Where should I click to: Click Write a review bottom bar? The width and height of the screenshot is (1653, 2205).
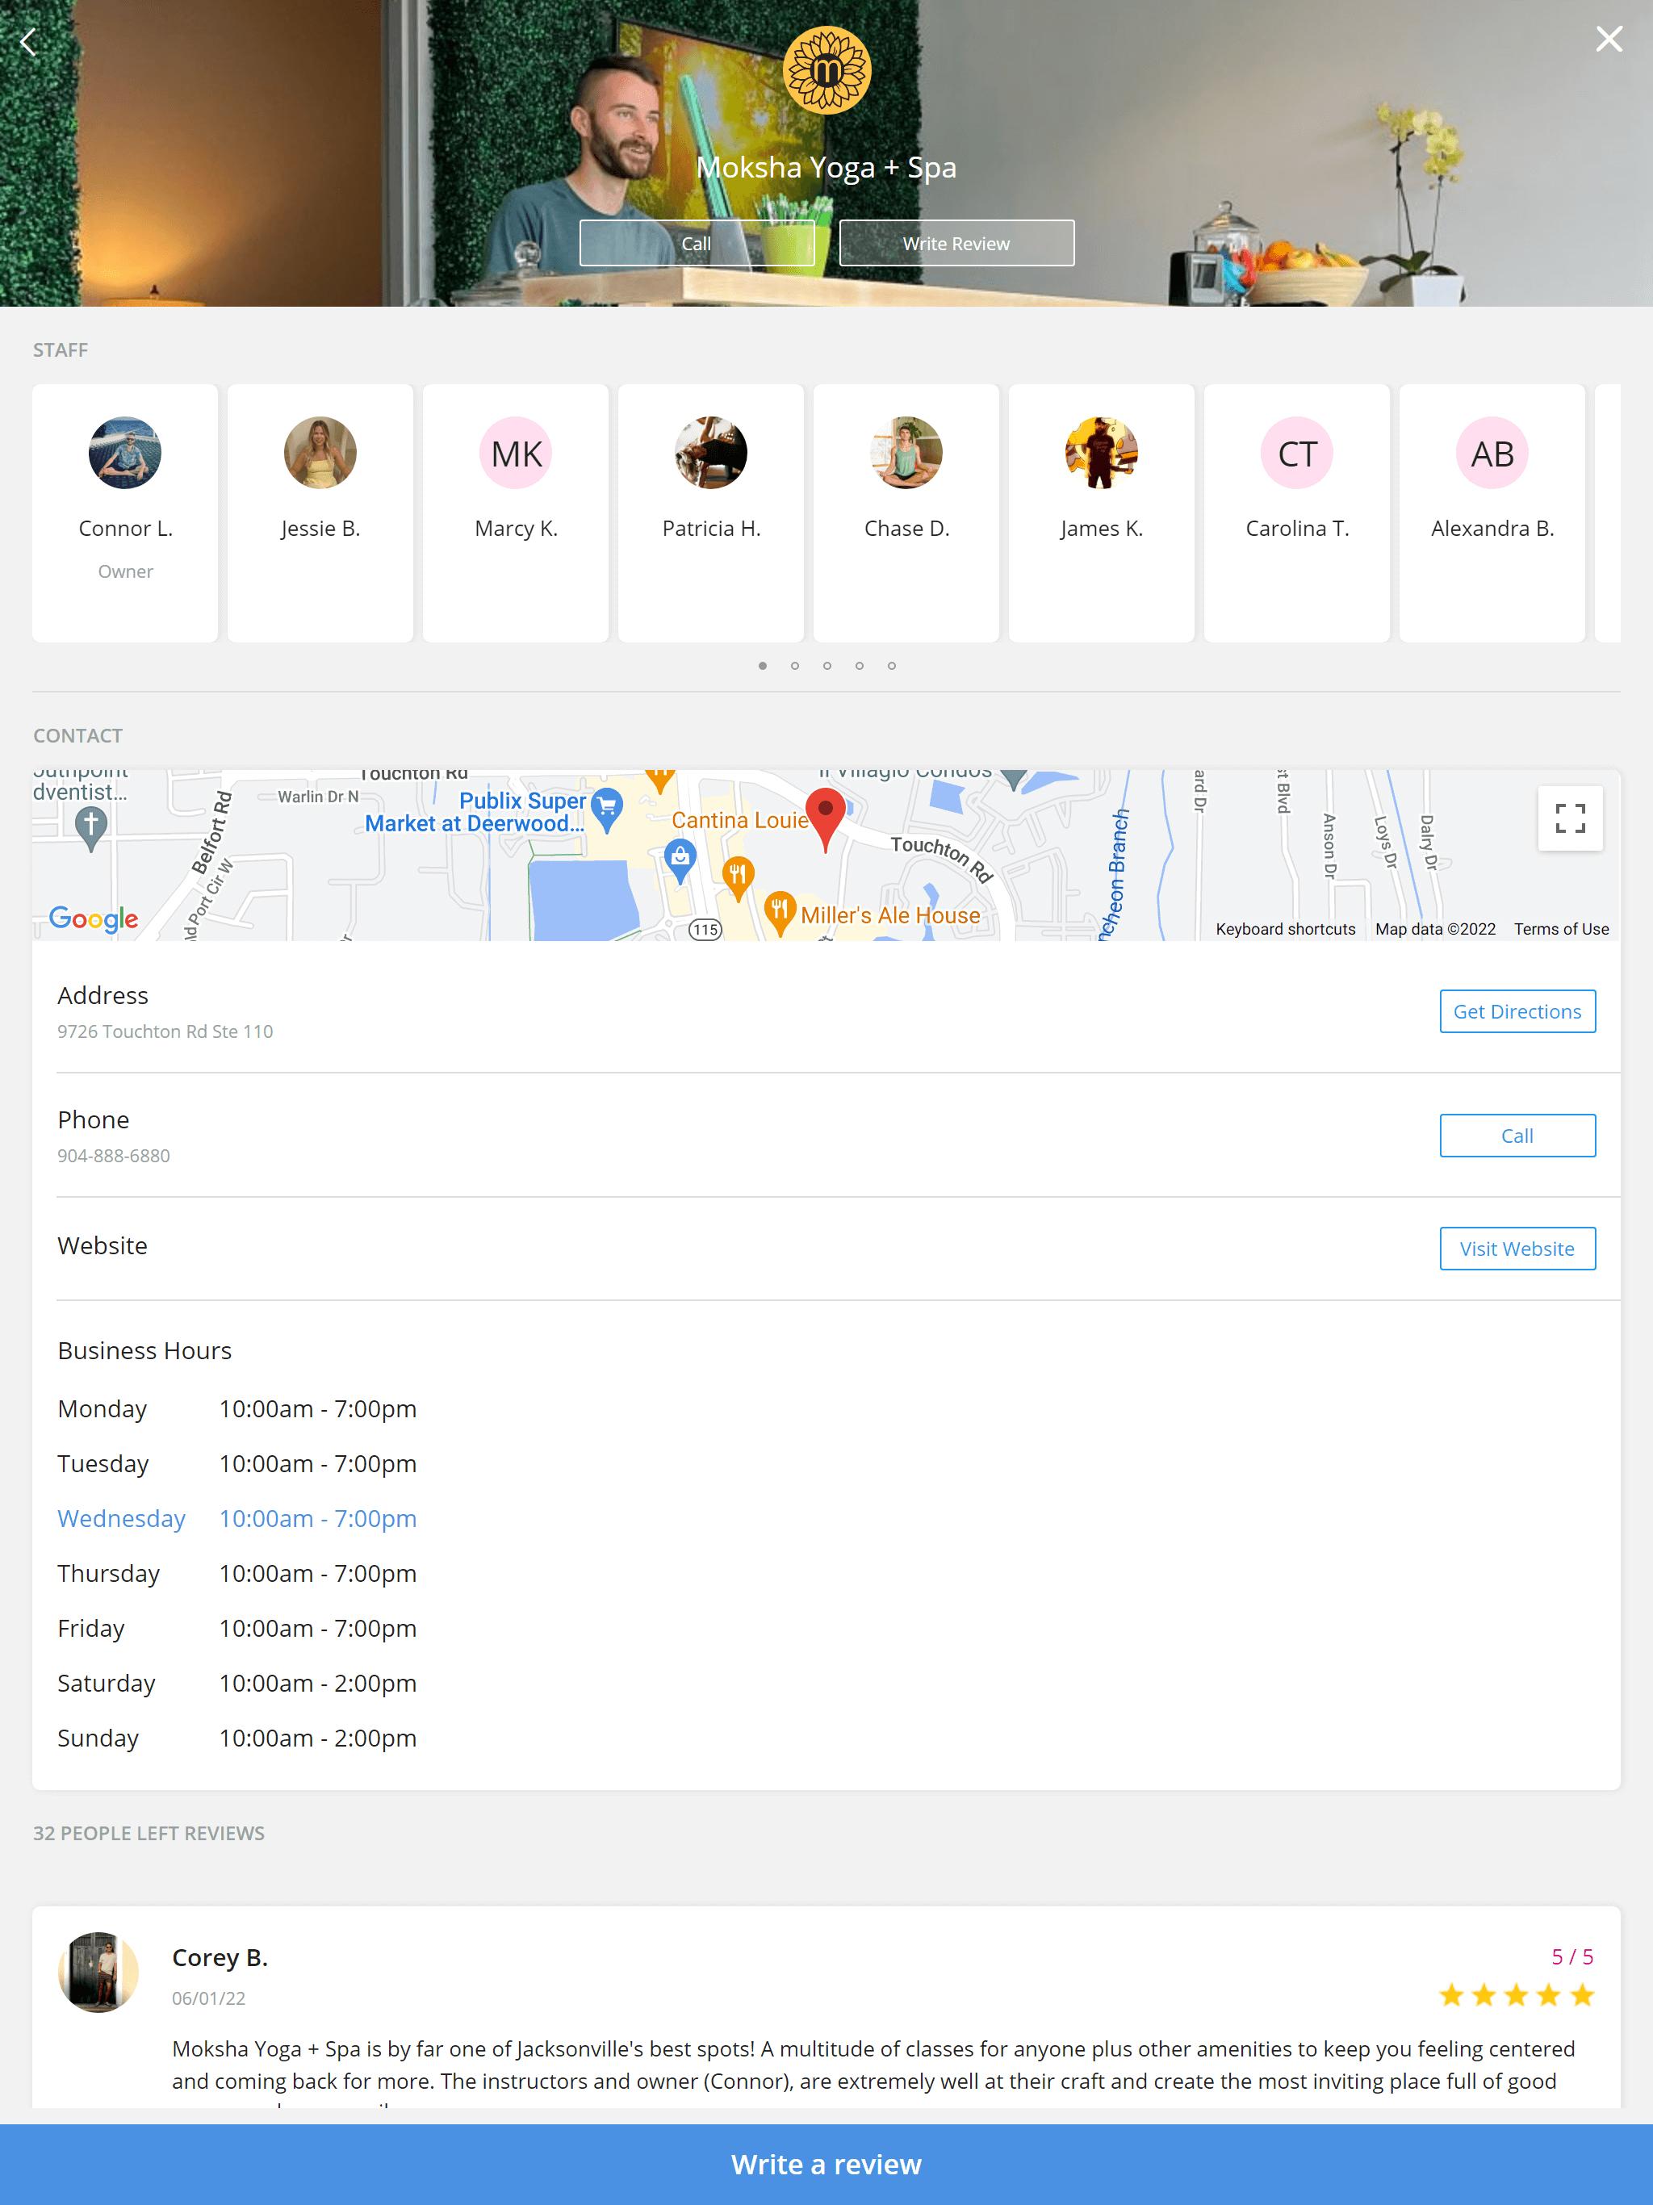tap(826, 2164)
